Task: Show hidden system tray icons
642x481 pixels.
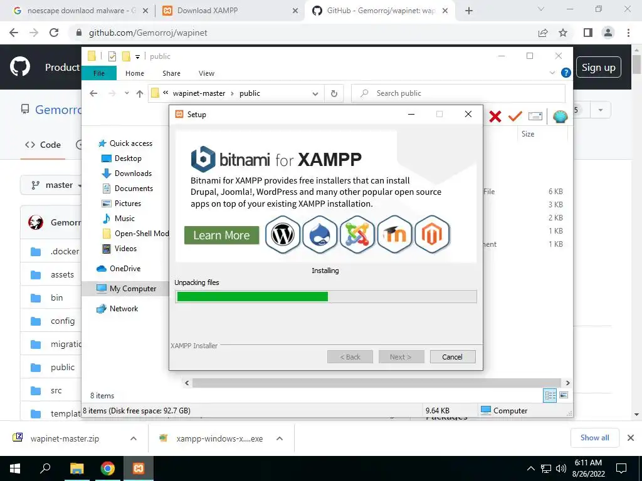Action: pyautogui.click(x=530, y=468)
